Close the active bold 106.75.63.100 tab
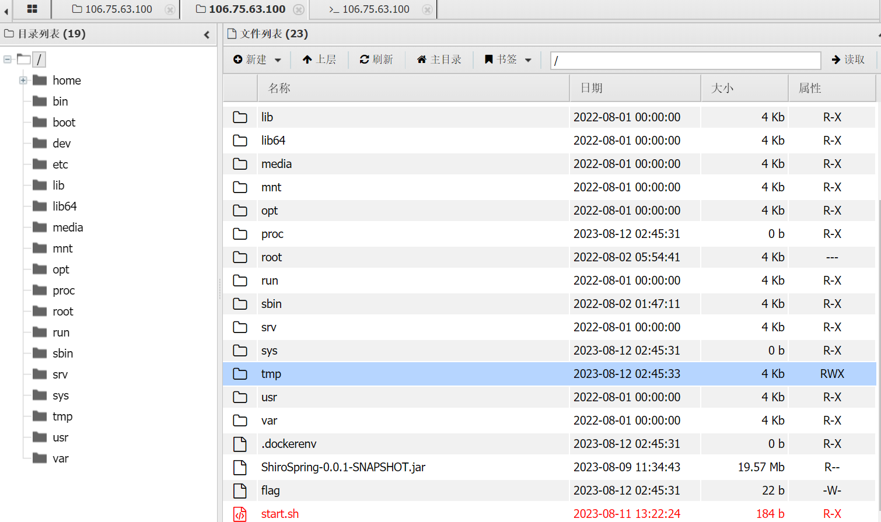 [x=299, y=9]
